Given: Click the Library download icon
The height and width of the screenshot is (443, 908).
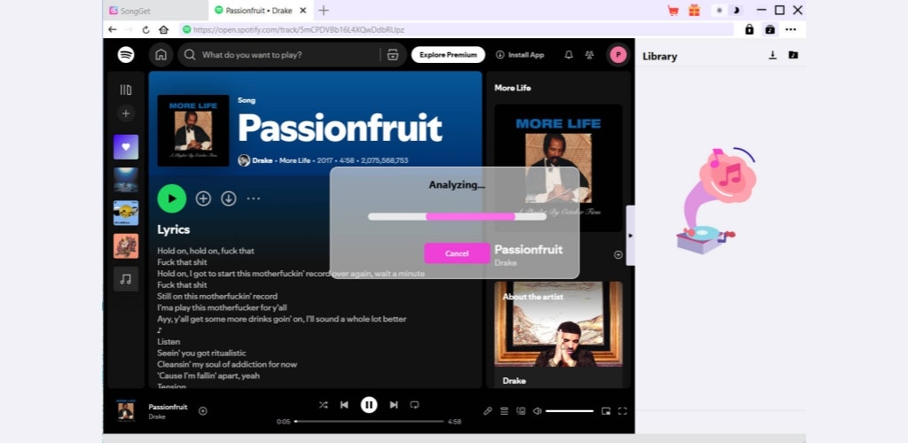Looking at the screenshot, I should [x=772, y=55].
